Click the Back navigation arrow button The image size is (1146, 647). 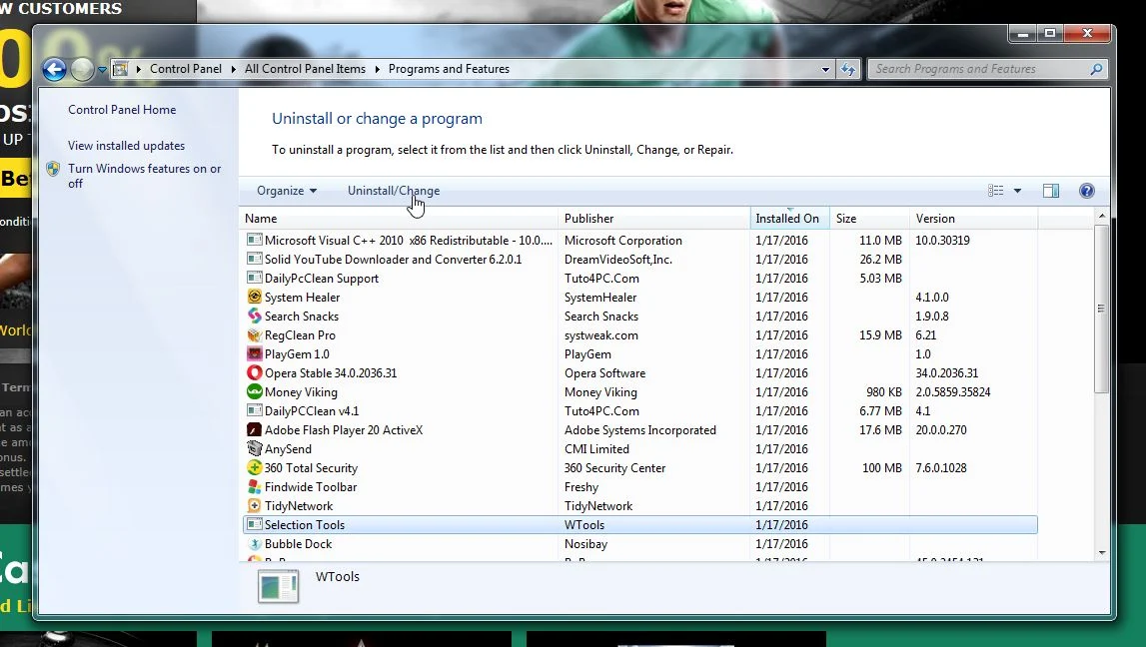click(54, 69)
